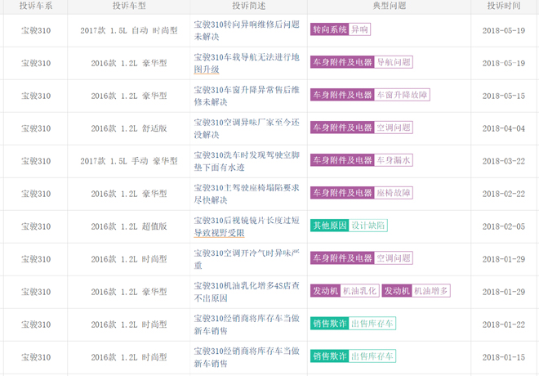539x376 pixels.
Task: Click the 投诉时间 column header
Action: pos(504,6)
